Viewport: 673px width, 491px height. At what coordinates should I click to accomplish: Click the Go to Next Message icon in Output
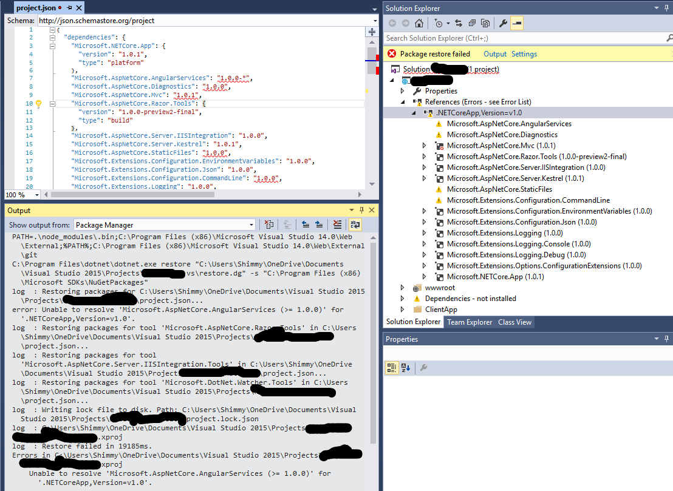click(319, 225)
